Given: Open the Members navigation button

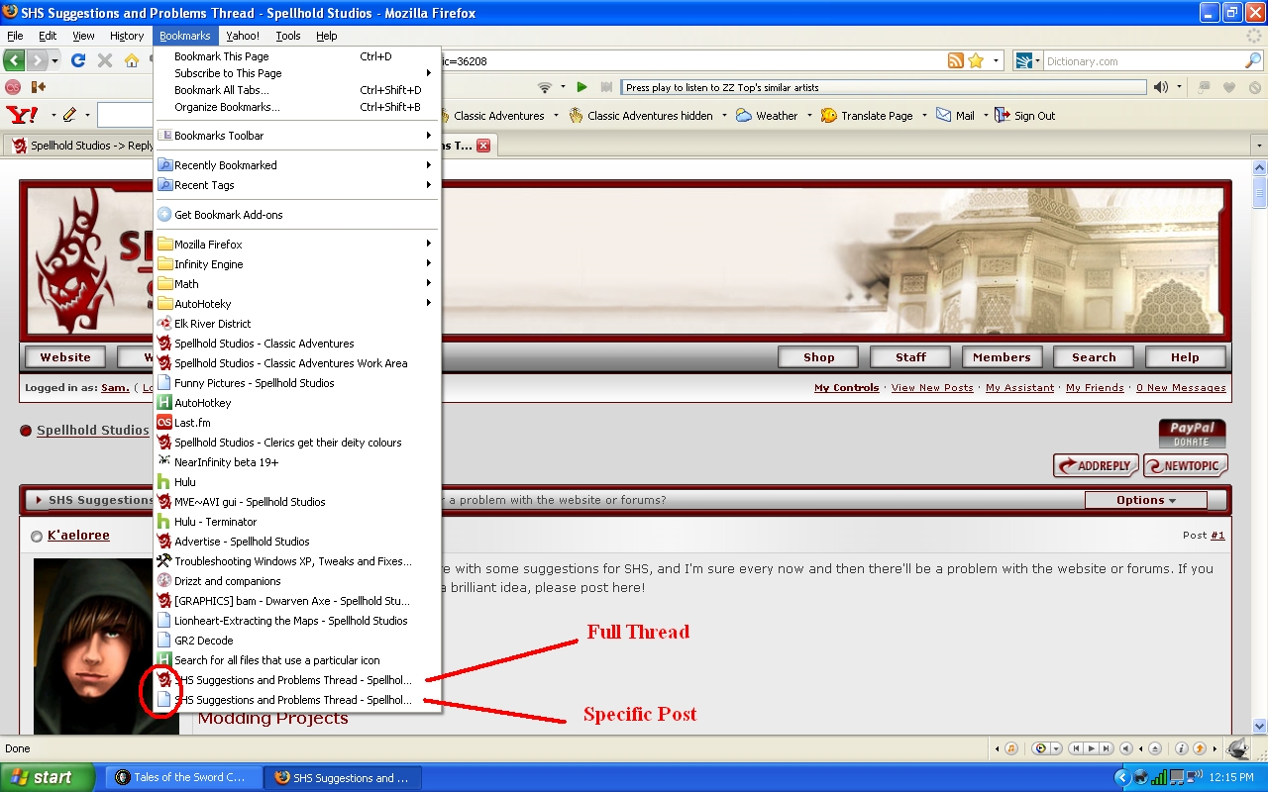Looking at the screenshot, I should [x=1002, y=357].
